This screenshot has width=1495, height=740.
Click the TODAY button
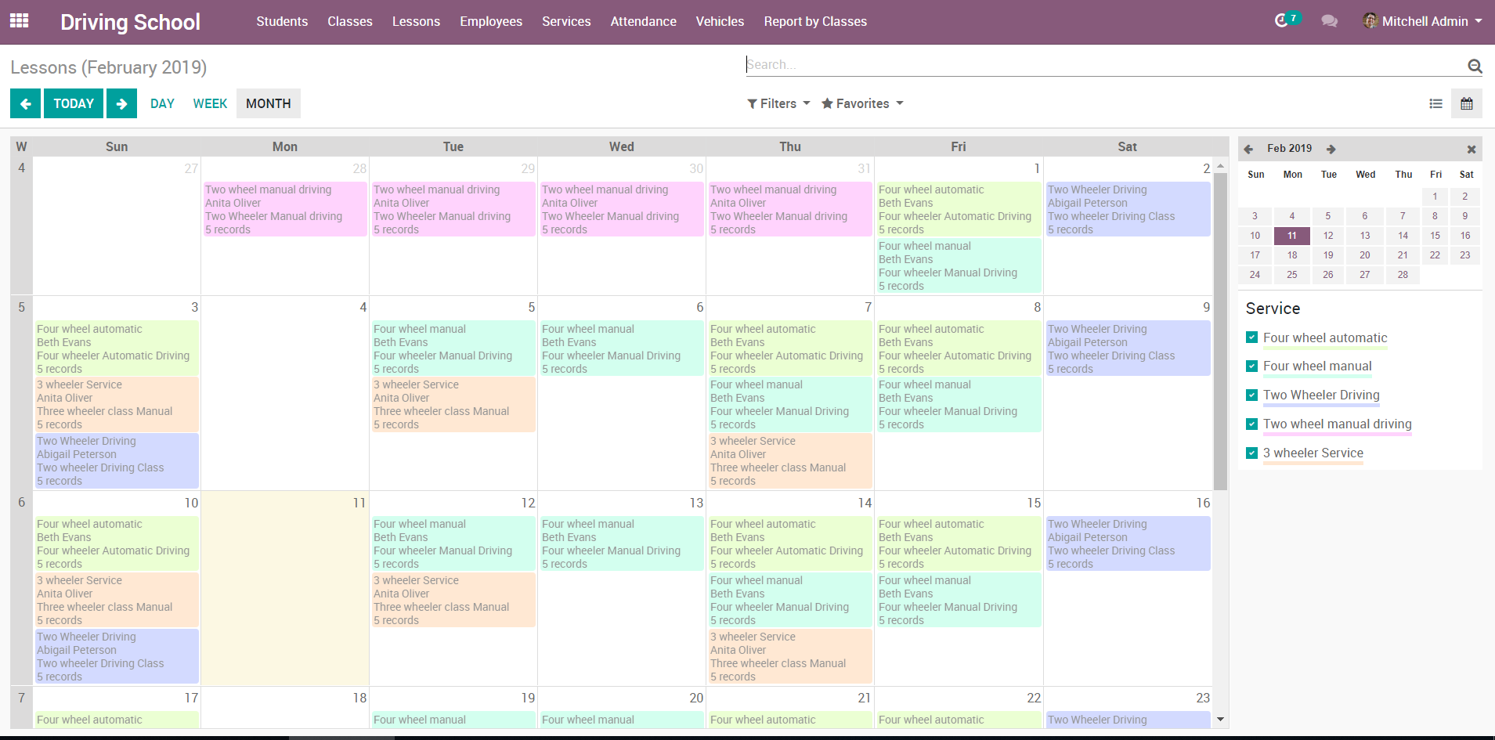pyautogui.click(x=74, y=103)
